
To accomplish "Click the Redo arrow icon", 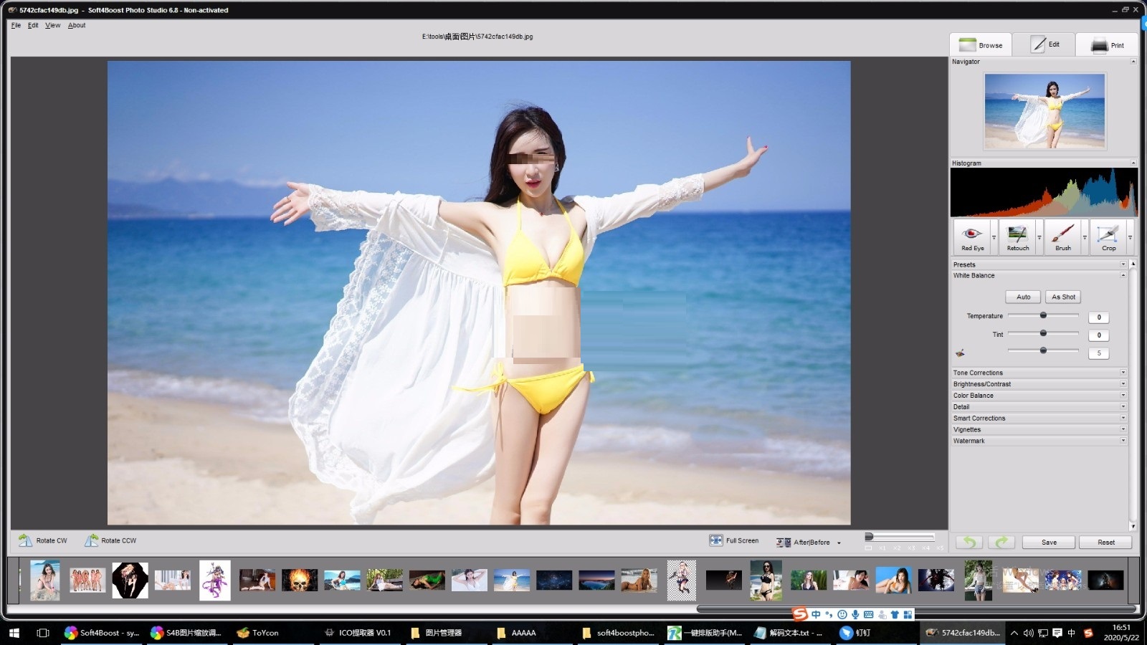I will pos(1001,542).
